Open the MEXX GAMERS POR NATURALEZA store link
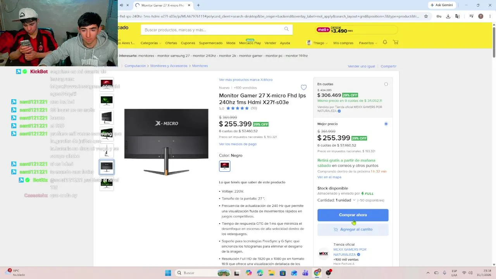 [x=350, y=252]
